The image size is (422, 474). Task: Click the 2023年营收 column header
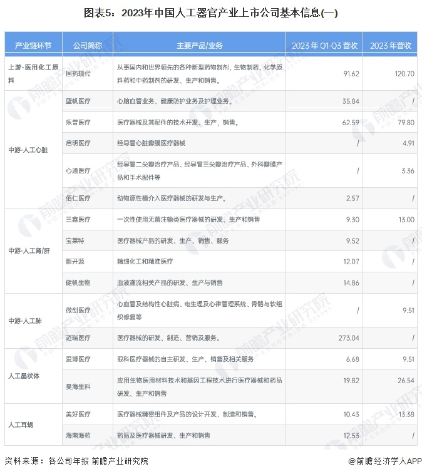(390, 45)
